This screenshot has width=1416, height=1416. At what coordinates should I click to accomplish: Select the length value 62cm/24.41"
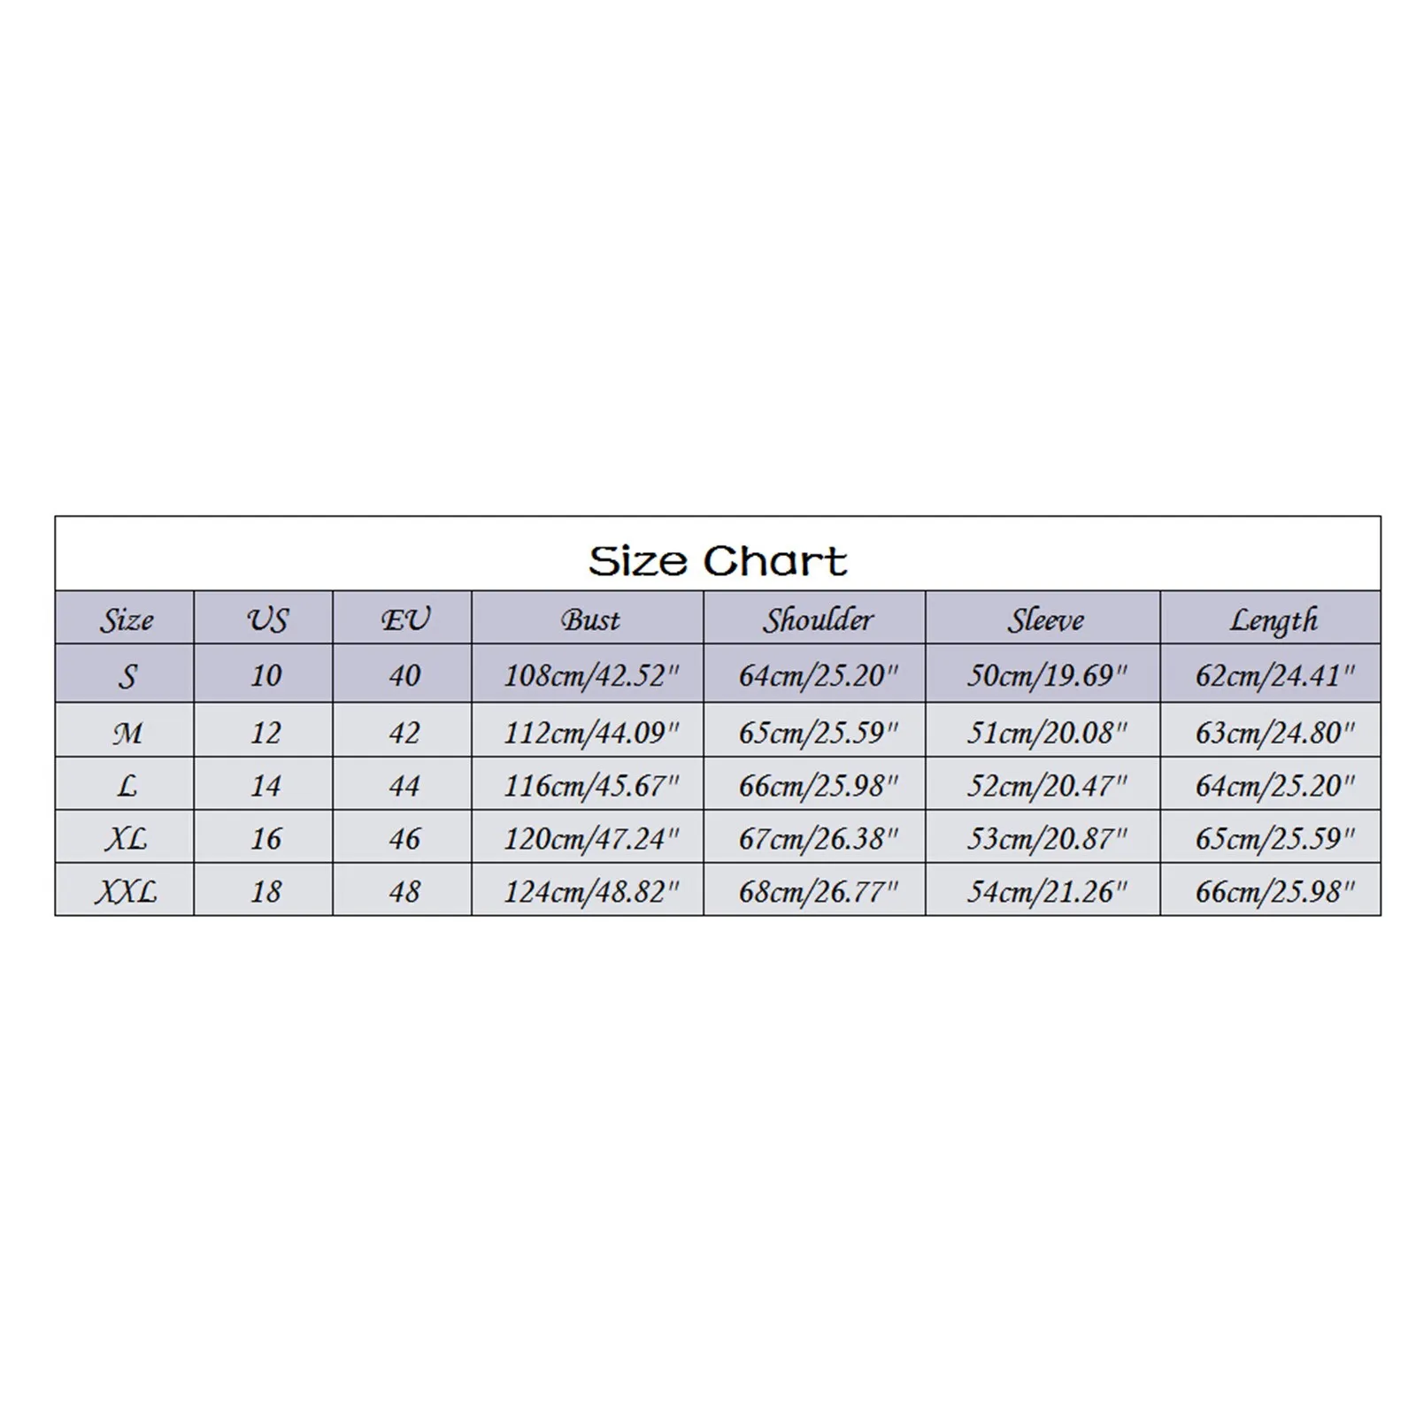[x=1274, y=676]
